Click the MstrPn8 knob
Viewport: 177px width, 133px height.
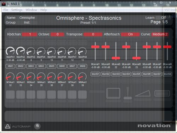pos(82,51)
